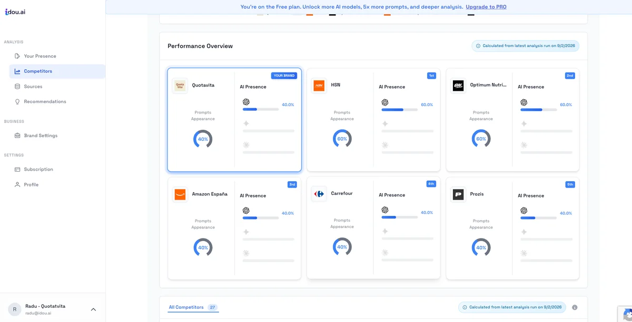Open Your Presence analysis page
The image size is (632, 322).
(x=39, y=56)
